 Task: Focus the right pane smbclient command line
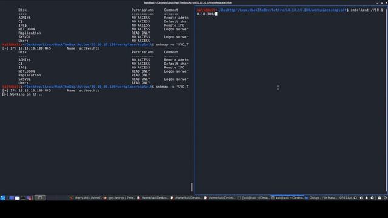(290, 12)
